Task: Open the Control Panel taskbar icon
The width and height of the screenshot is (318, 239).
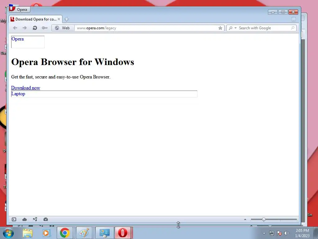Action: 104,233
